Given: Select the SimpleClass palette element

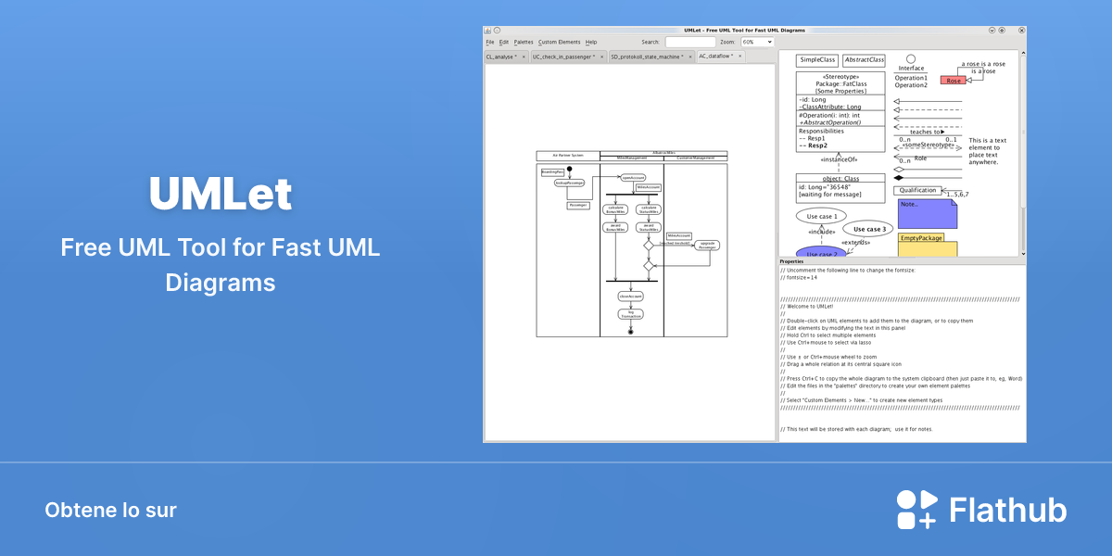Looking at the screenshot, I should tap(818, 60).
